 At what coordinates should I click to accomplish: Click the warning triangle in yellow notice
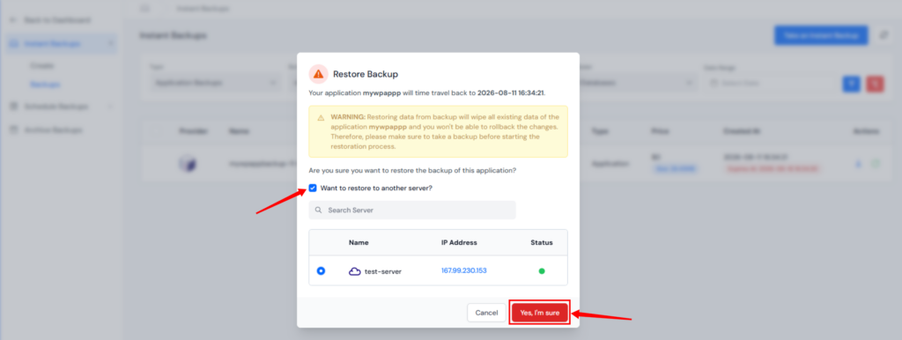coord(321,117)
